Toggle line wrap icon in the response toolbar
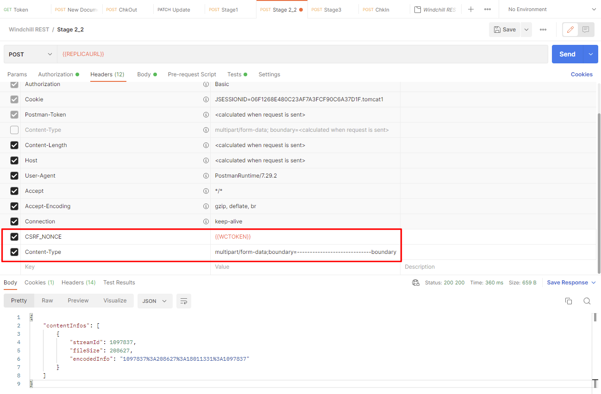Image resolution: width=601 pixels, height=394 pixels. (x=184, y=301)
